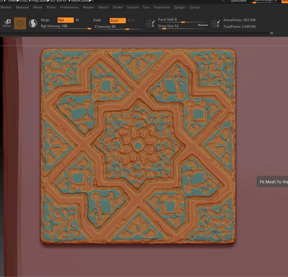This screenshot has height=277, width=288.
Task: Click the small shelf scroll handle below toolbar
Action: (271, 33)
